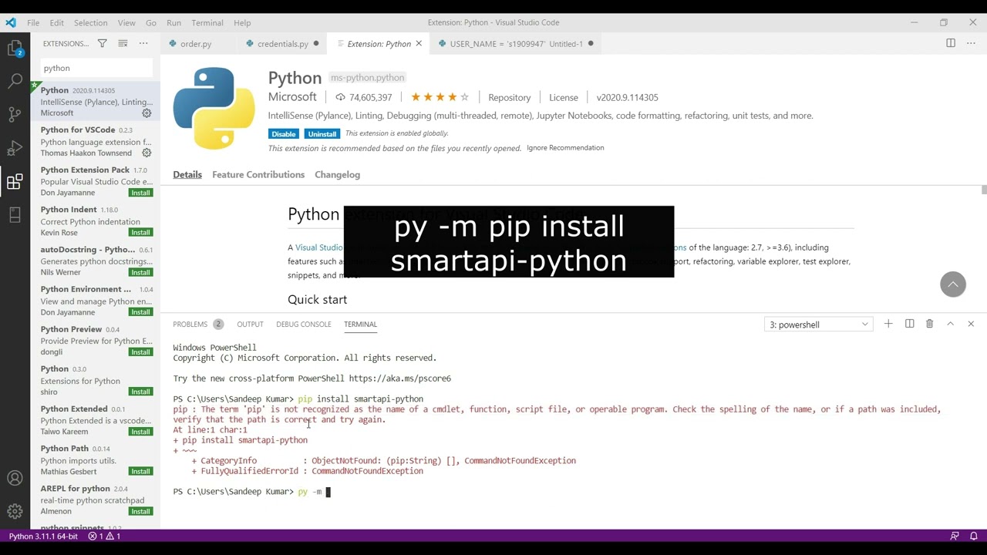Open the Manage gear in activity bar

15,511
